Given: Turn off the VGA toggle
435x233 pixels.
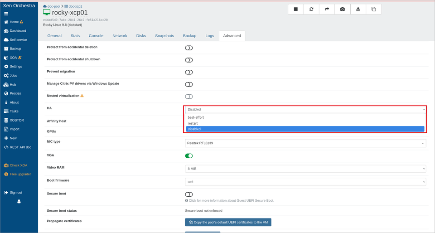Looking at the screenshot, I should coord(189,156).
